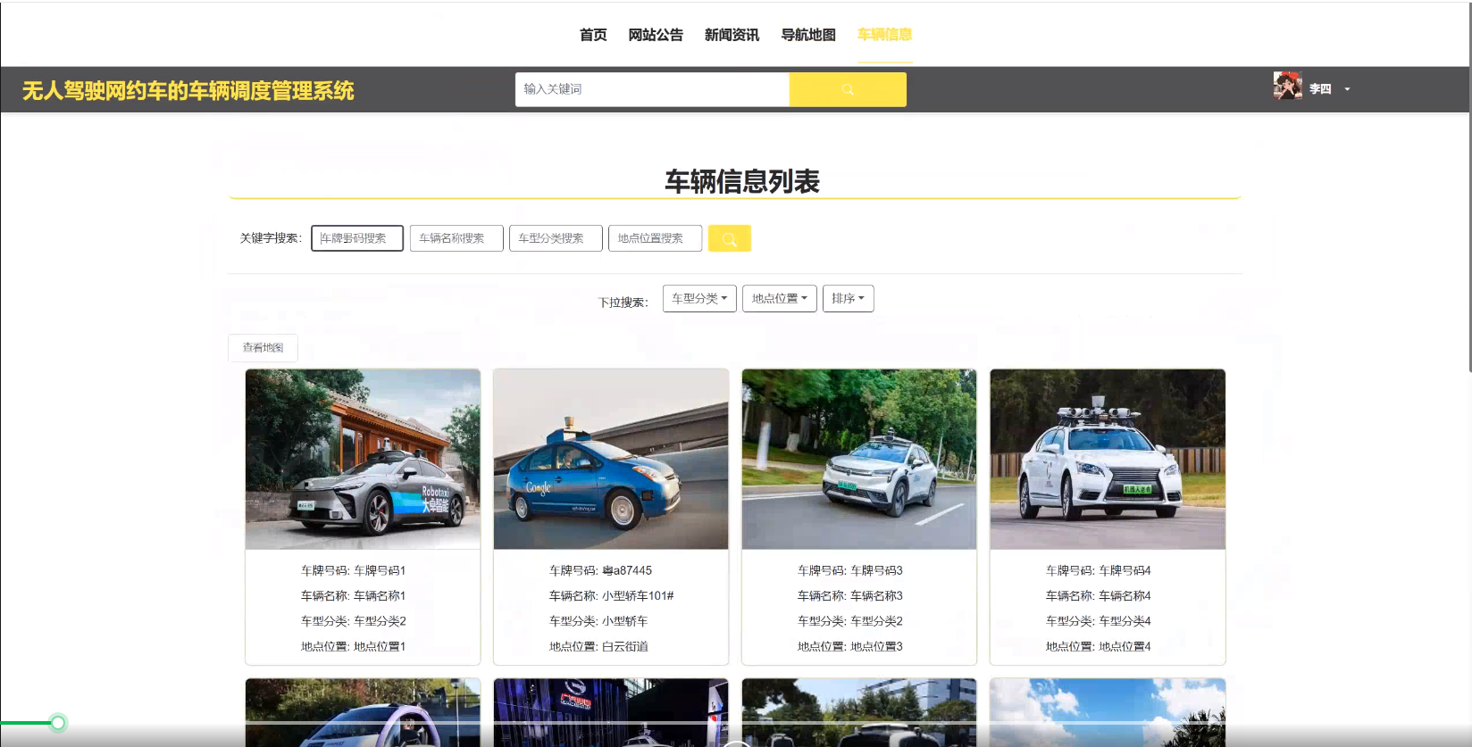The height and width of the screenshot is (747, 1472).
Task: Click user avatar picture of 李四
Action: pos(1287,86)
